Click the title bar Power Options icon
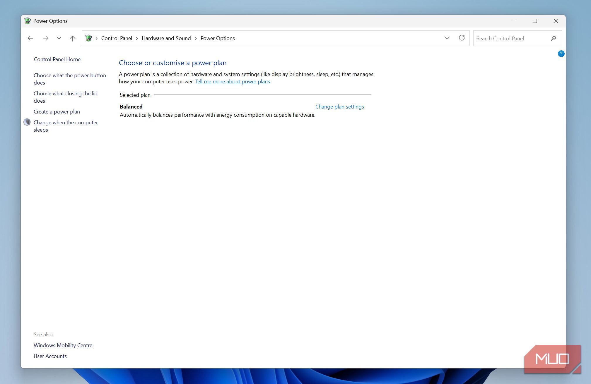The height and width of the screenshot is (384, 591). pos(28,21)
